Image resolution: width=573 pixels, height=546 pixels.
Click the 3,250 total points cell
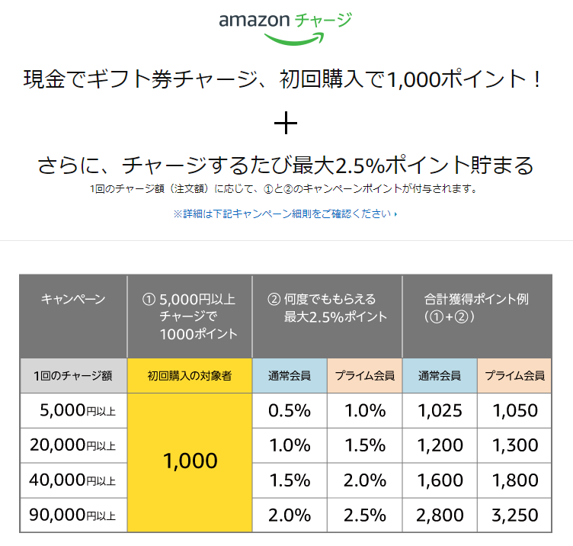(x=514, y=515)
